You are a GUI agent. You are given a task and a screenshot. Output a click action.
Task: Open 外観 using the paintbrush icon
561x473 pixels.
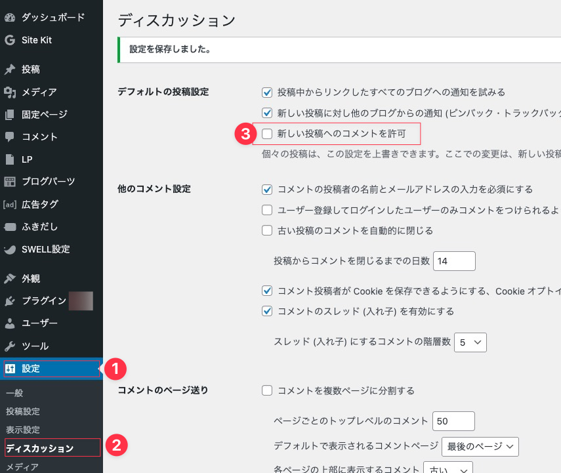(x=10, y=279)
